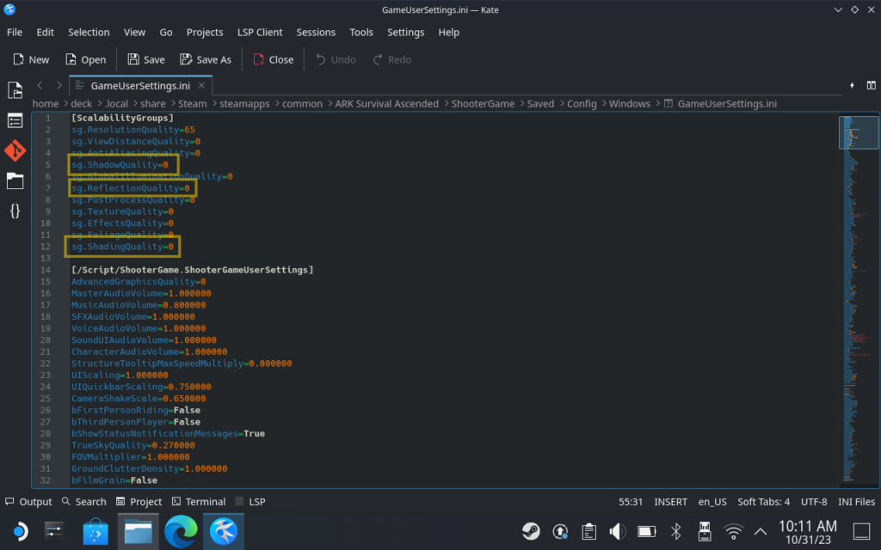Open the View menu

(x=134, y=32)
